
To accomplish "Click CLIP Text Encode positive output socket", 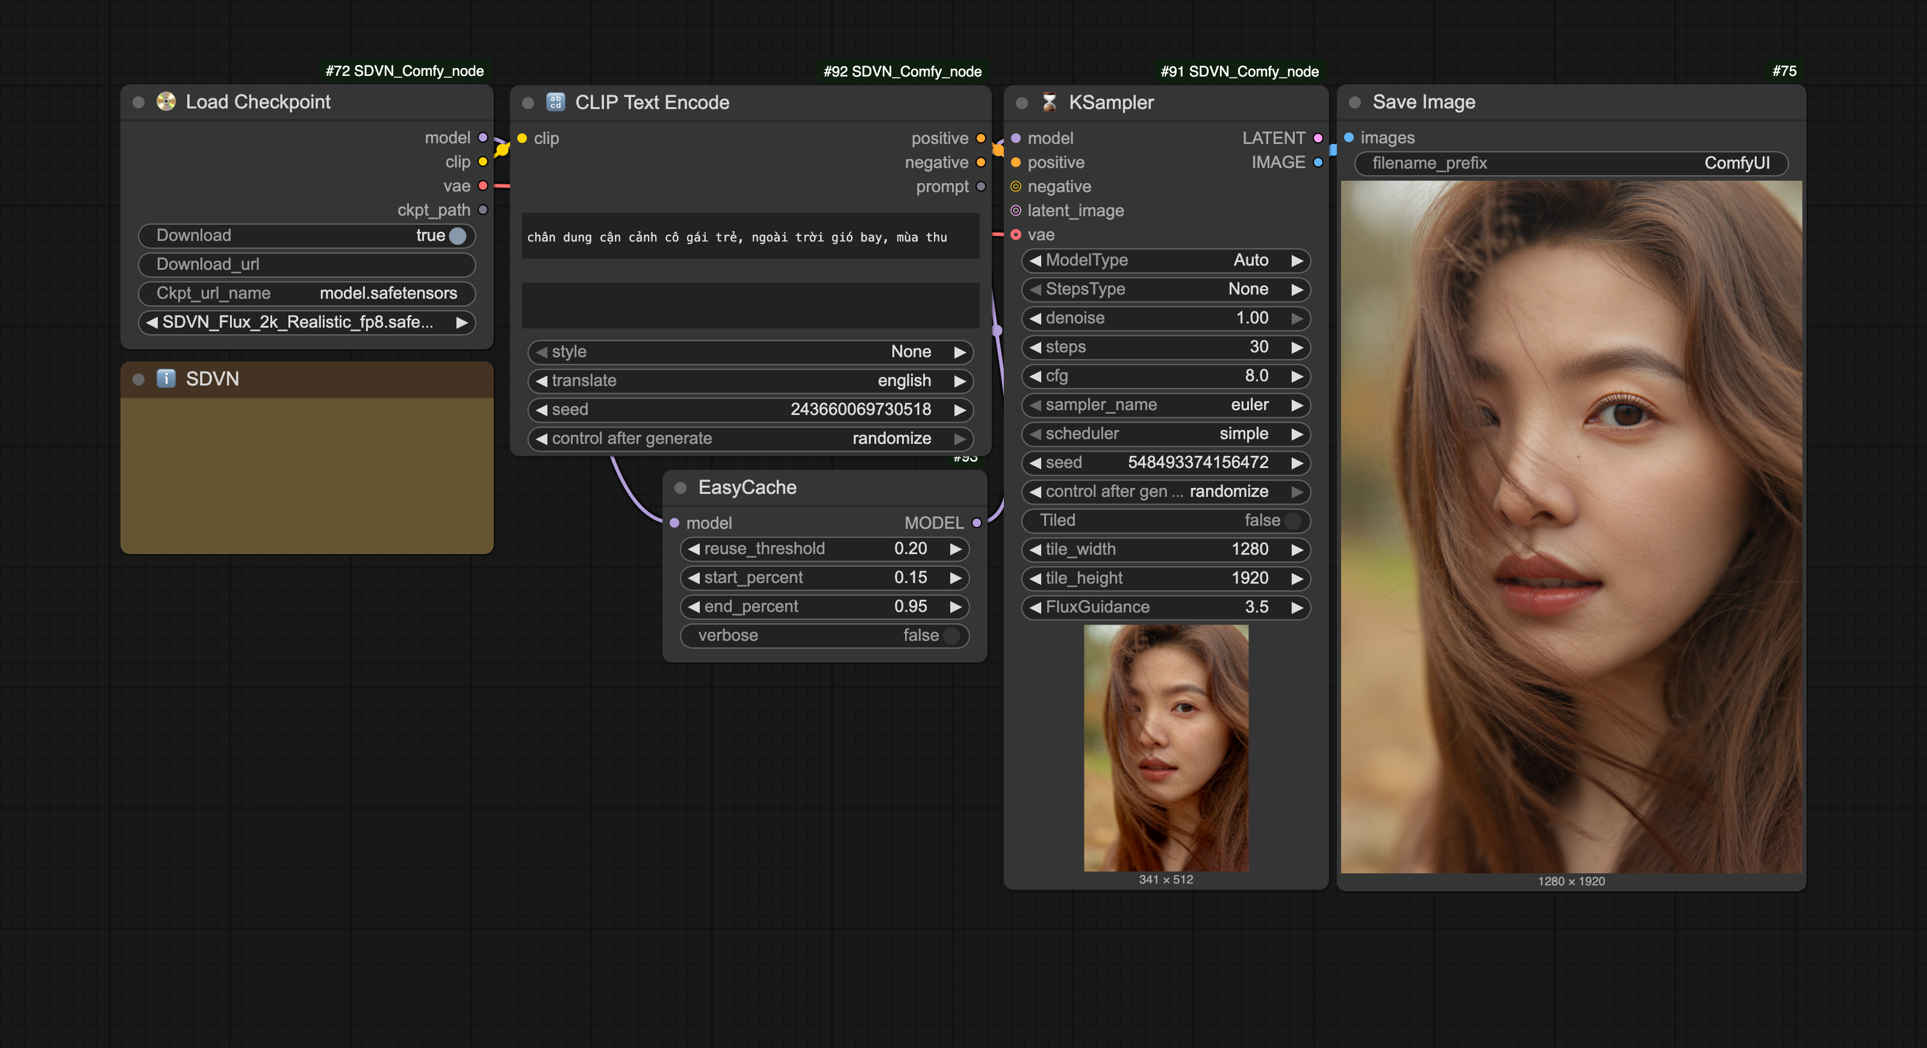I will click(981, 139).
